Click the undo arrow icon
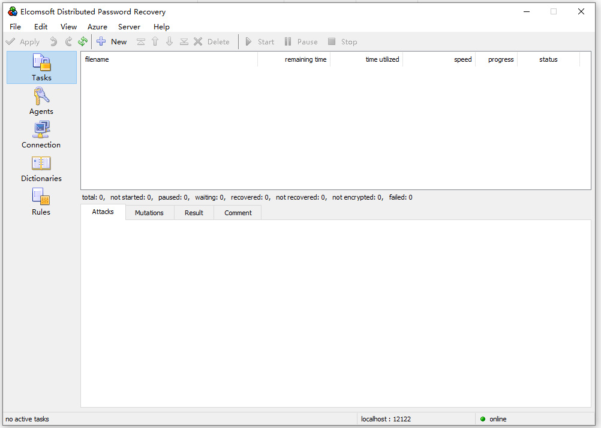Viewport: 601px width, 428px height. pos(55,41)
